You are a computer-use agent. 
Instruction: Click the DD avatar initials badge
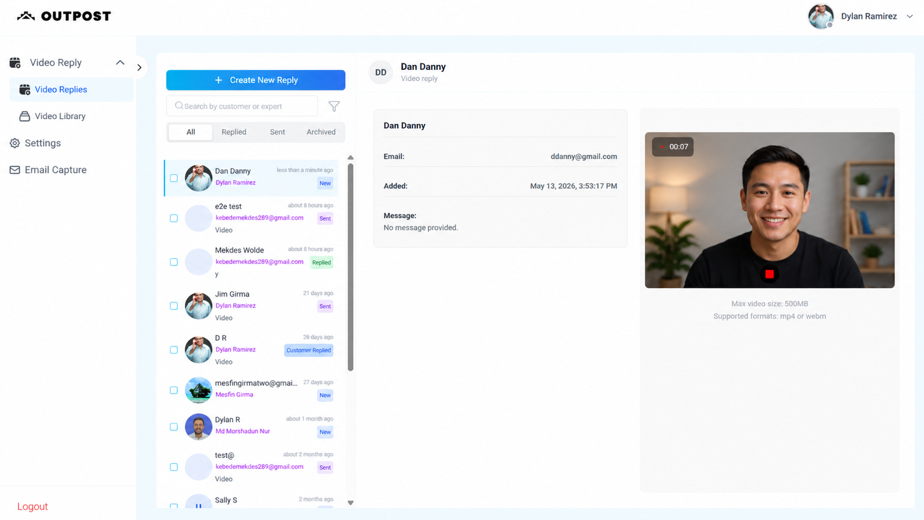tap(381, 72)
